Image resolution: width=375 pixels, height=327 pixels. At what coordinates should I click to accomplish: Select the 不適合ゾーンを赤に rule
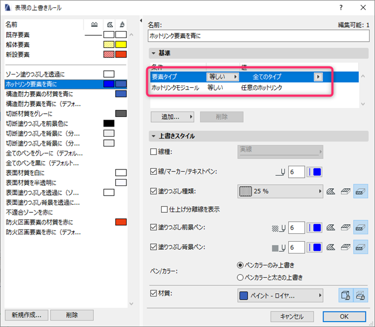click(x=66, y=212)
